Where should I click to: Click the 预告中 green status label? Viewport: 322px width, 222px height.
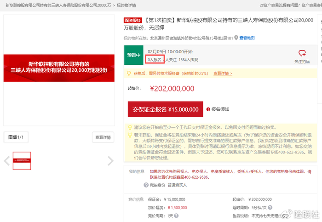click(x=134, y=55)
